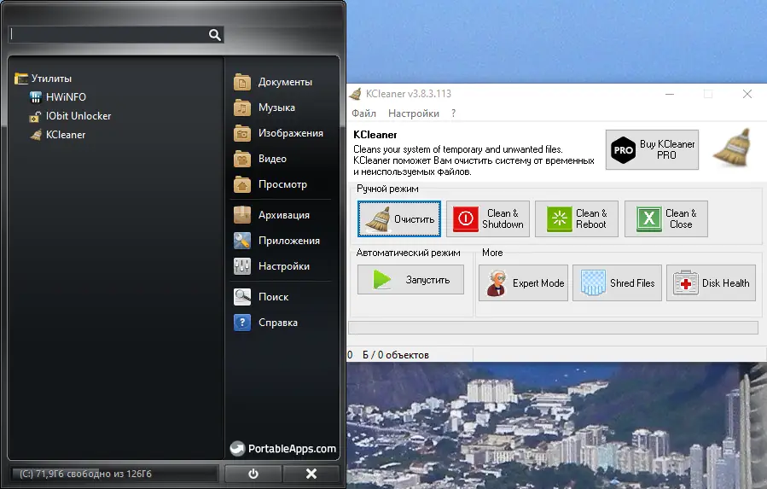Click the power button in PortableApps menu

(253, 474)
